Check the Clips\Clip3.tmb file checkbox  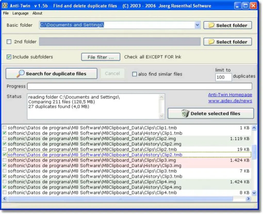(5, 171)
